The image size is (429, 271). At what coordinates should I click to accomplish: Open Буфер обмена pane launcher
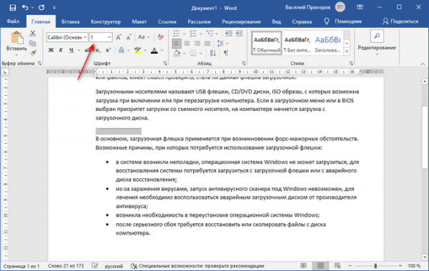[39, 63]
